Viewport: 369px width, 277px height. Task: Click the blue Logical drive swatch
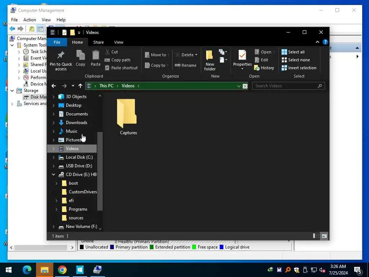pyautogui.click(x=222, y=247)
